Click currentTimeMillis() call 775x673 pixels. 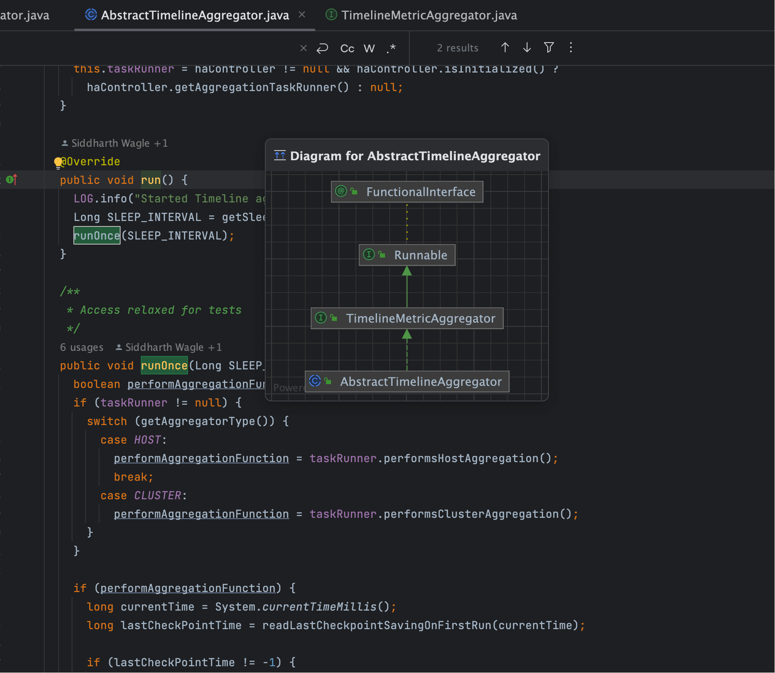pos(326,607)
